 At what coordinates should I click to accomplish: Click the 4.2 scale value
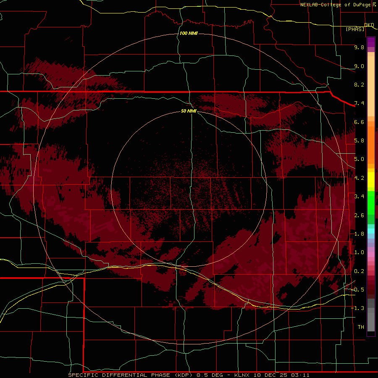pyautogui.click(x=359, y=178)
